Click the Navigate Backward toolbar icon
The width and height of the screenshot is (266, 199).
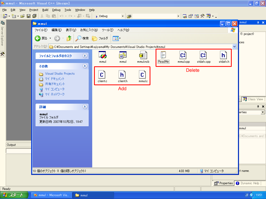79,16
